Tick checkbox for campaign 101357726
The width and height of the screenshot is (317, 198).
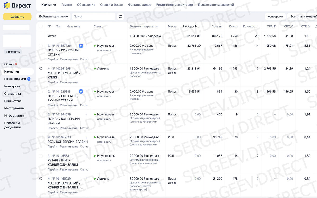click(41, 46)
